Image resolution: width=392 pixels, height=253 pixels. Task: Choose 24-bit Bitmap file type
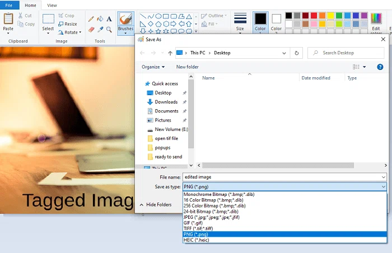[x=284, y=211]
